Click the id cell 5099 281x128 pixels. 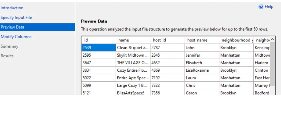(99, 85)
